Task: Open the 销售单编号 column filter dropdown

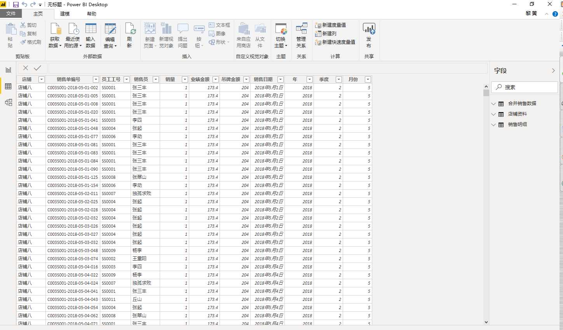Action: tap(96, 79)
